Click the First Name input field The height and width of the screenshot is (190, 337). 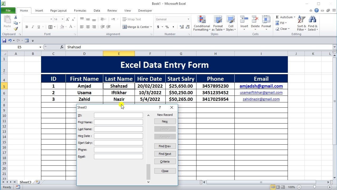pyautogui.click(x=118, y=122)
